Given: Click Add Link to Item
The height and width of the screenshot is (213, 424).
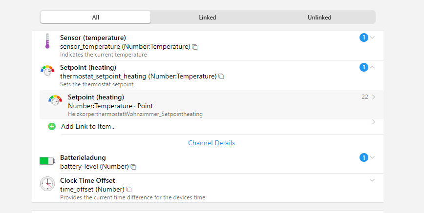Looking at the screenshot, I should pos(88,126).
